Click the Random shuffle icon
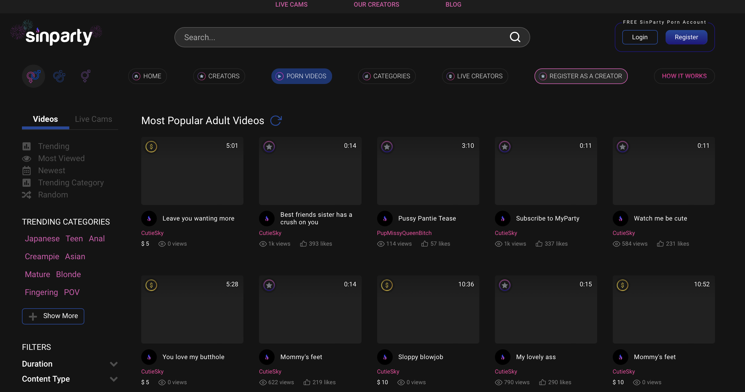The width and height of the screenshot is (745, 392). pyautogui.click(x=26, y=195)
